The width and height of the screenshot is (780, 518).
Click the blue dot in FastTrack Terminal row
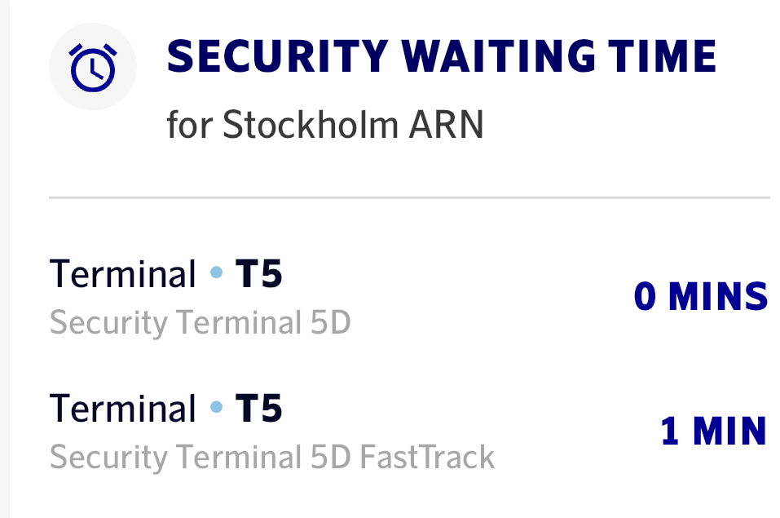tap(216, 407)
